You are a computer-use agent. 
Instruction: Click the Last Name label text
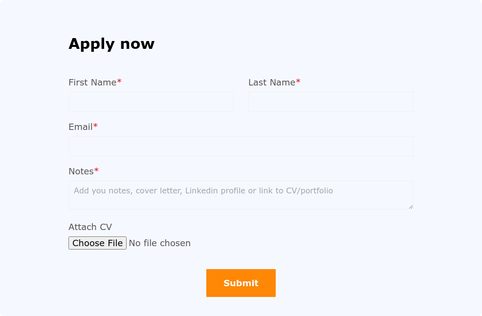pyautogui.click(x=272, y=83)
